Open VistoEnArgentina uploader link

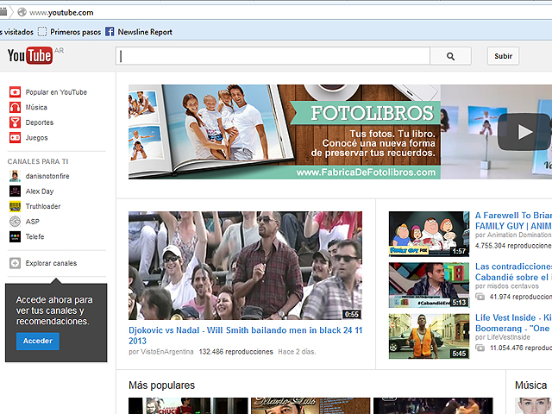[167, 352]
